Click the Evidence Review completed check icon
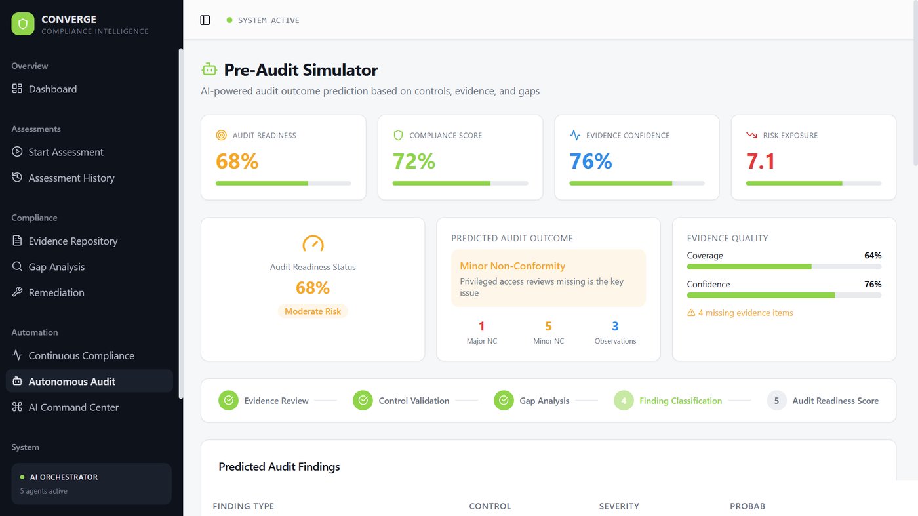 click(x=228, y=400)
